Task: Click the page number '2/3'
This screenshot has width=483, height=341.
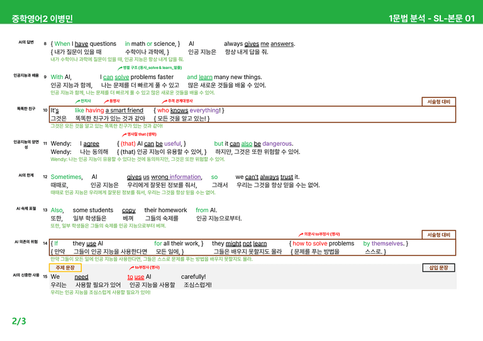Action: [x=19, y=321]
